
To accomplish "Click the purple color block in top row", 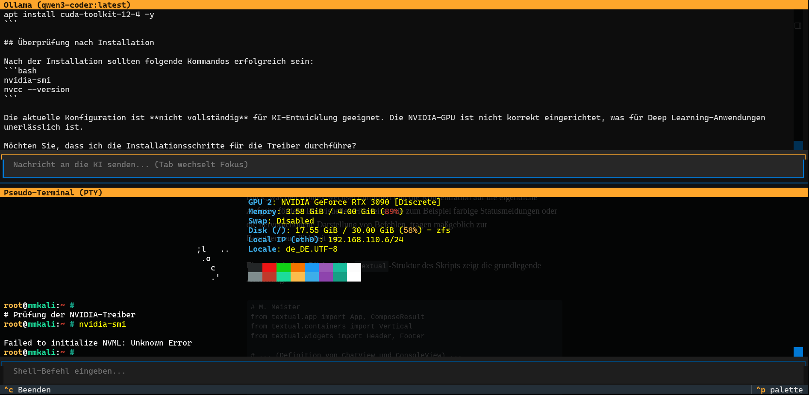I will (x=326, y=267).
